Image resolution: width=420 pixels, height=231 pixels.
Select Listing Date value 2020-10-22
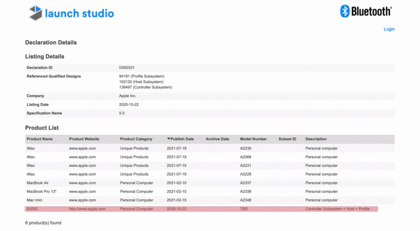[129, 104]
